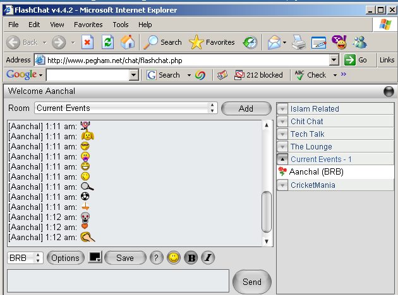Click the Save chat button
The height and width of the screenshot is (295, 398).
click(125, 258)
